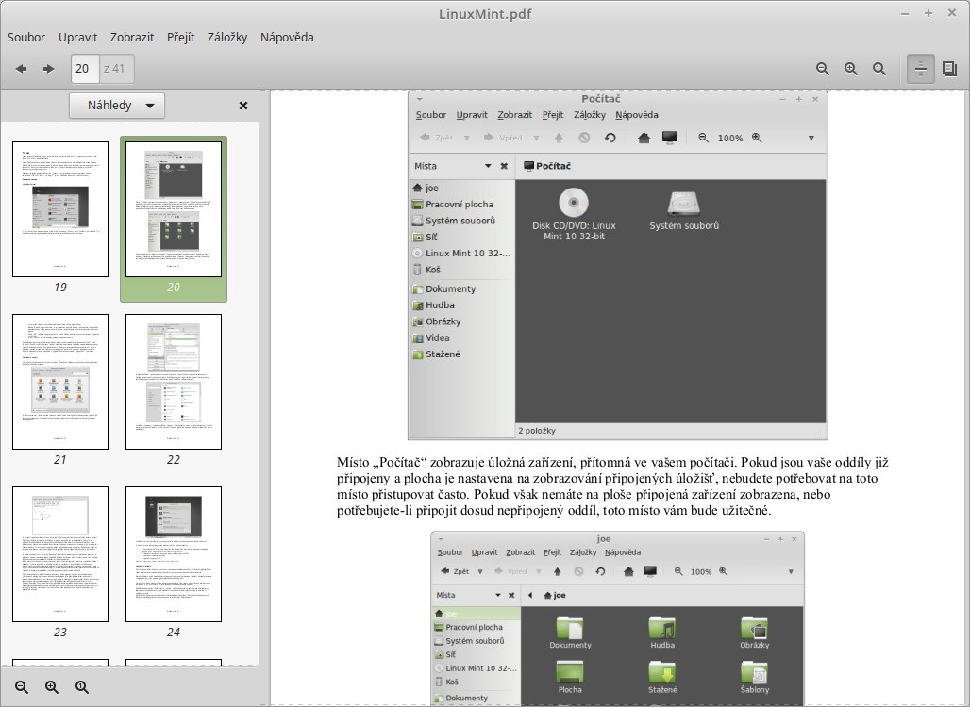Select Hudba in the Počítač sidebar

point(434,305)
